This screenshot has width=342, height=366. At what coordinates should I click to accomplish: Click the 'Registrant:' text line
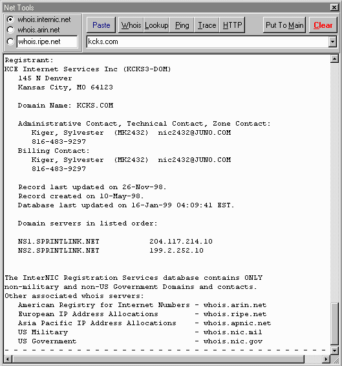pyautogui.click(x=29, y=60)
